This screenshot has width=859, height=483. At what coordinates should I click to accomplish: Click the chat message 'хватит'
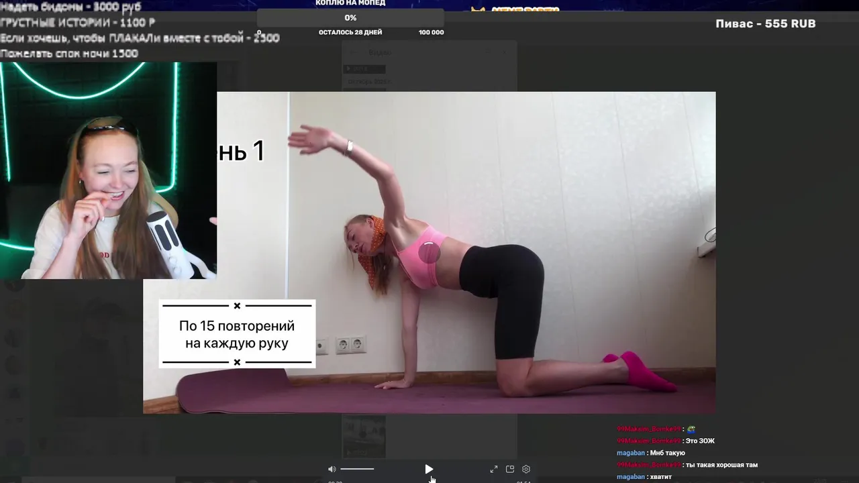tap(661, 477)
